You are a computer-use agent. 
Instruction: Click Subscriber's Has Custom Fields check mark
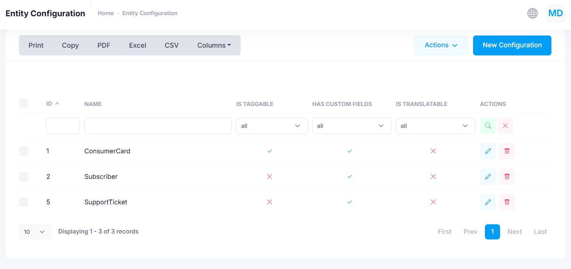click(350, 177)
